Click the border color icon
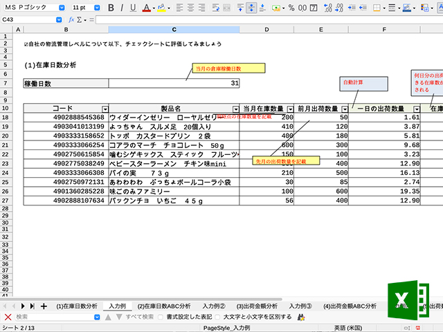The height and width of the screenshot is (332, 443). 407,8
